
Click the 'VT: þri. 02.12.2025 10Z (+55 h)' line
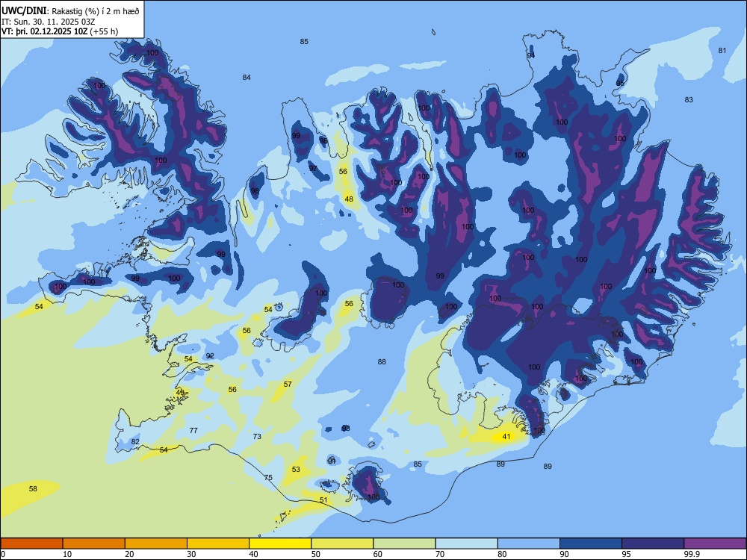coord(60,31)
